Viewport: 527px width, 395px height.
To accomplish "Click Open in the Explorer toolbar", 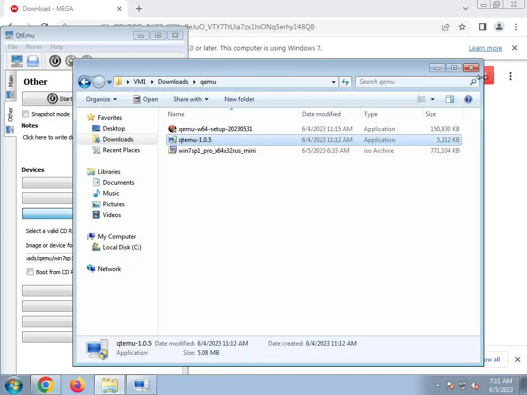I will (146, 99).
